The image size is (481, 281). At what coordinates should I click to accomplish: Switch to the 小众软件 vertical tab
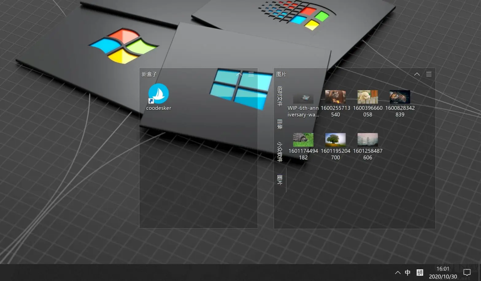tap(280, 152)
